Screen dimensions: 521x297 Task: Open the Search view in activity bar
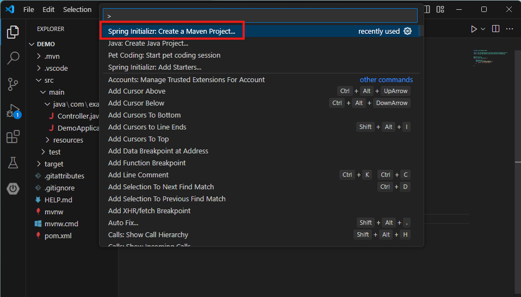click(x=13, y=58)
